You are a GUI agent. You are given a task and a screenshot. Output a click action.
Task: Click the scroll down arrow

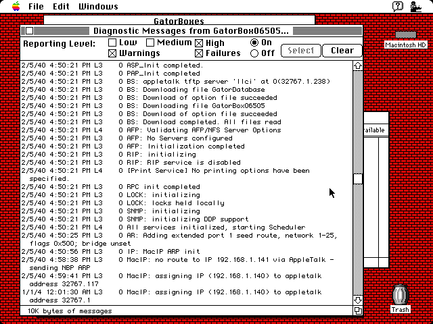pyautogui.click(x=358, y=300)
